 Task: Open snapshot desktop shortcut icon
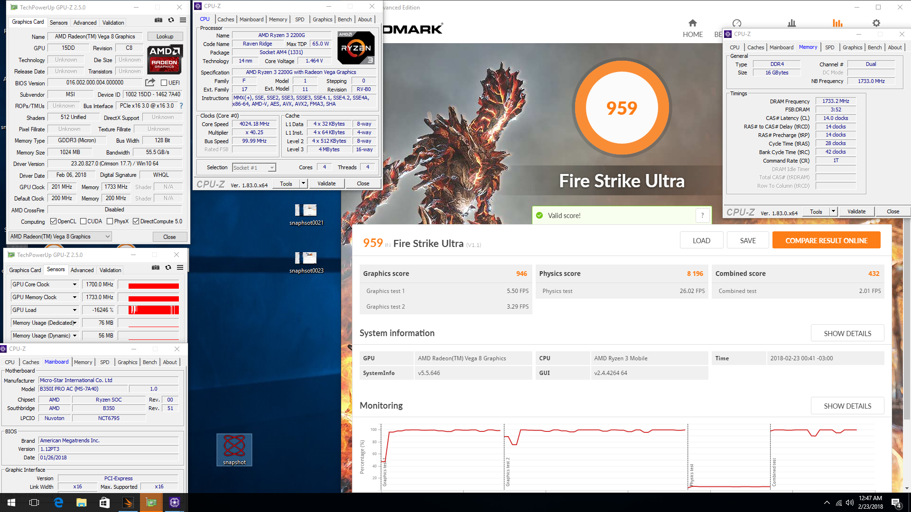(234, 450)
